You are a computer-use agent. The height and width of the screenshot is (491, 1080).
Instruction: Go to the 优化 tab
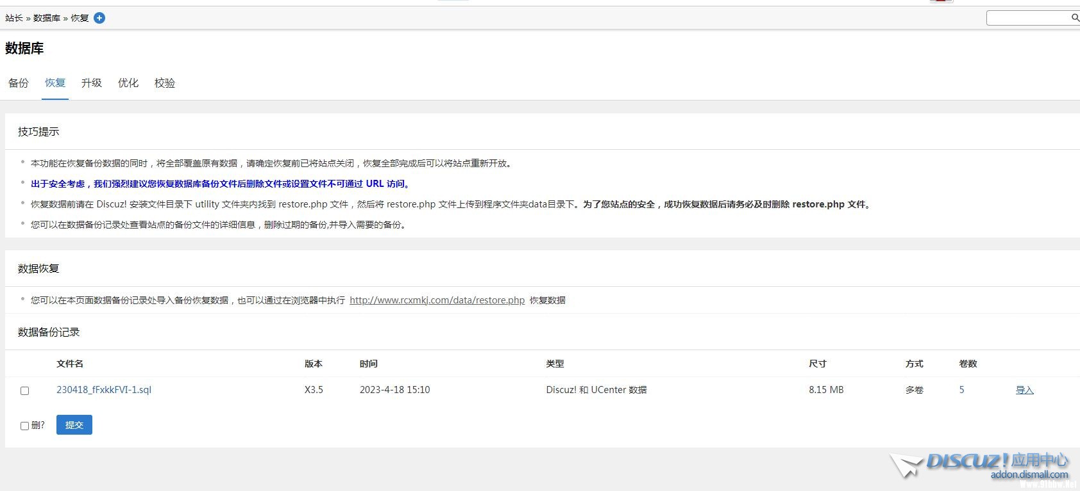click(128, 83)
